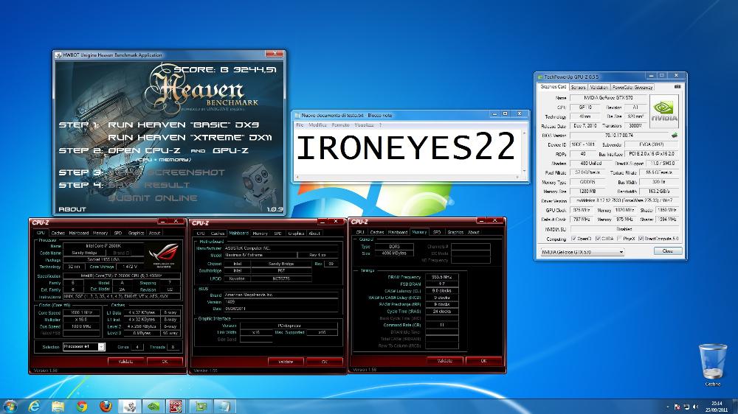Click the ROG logo in CPU-Z CPU window
This screenshot has height=414, width=738.
[x=163, y=255]
